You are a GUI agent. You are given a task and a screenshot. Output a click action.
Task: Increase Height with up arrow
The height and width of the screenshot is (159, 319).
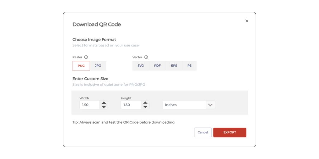click(x=145, y=103)
